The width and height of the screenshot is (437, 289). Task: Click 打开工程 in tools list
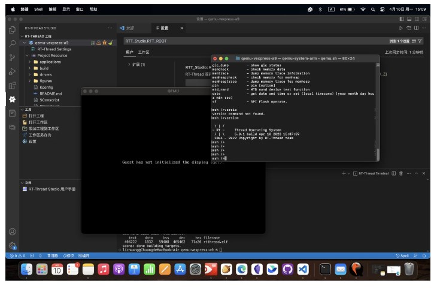37,116
